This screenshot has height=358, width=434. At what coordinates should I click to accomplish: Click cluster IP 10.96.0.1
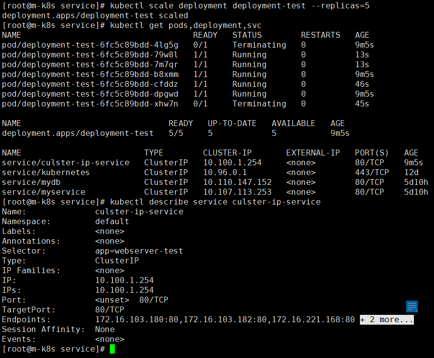click(x=225, y=173)
